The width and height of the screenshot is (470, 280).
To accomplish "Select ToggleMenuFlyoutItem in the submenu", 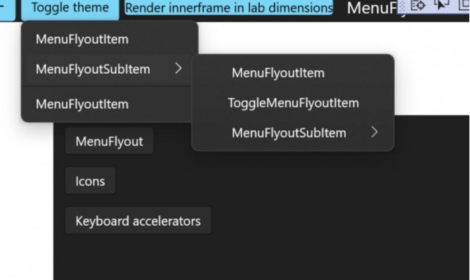I will (293, 103).
